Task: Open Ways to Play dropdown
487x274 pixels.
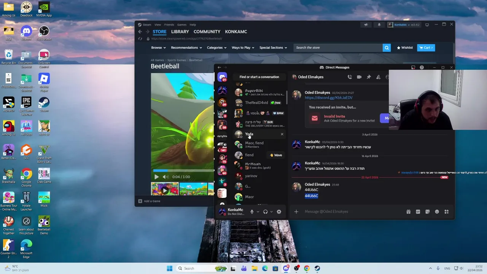Action: click(243, 48)
